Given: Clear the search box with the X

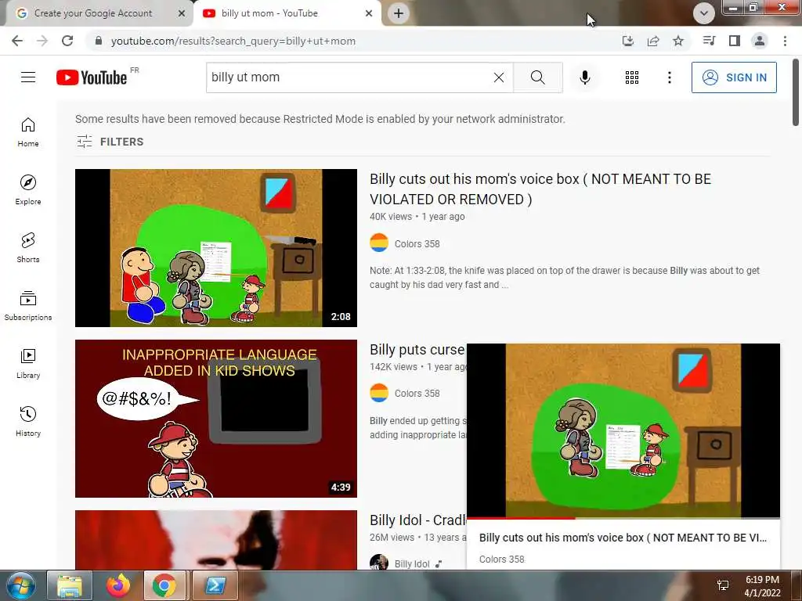Looking at the screenshot, I should [x=499, y=77].
